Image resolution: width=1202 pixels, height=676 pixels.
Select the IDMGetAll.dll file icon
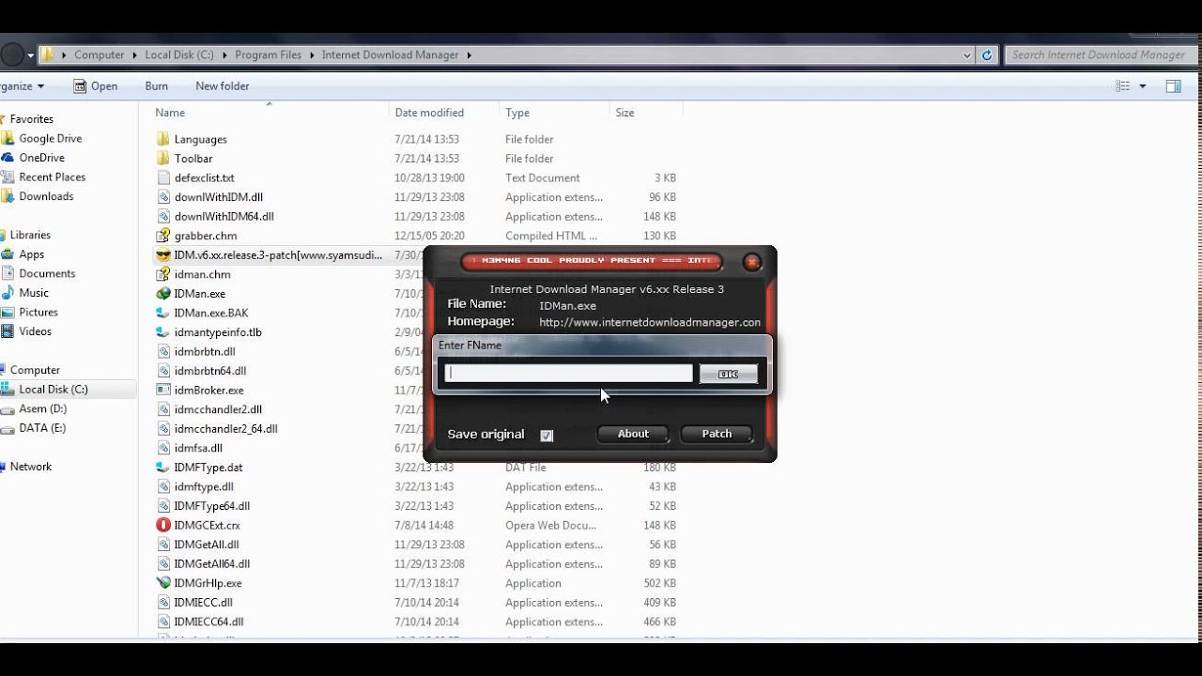(163, 545)
